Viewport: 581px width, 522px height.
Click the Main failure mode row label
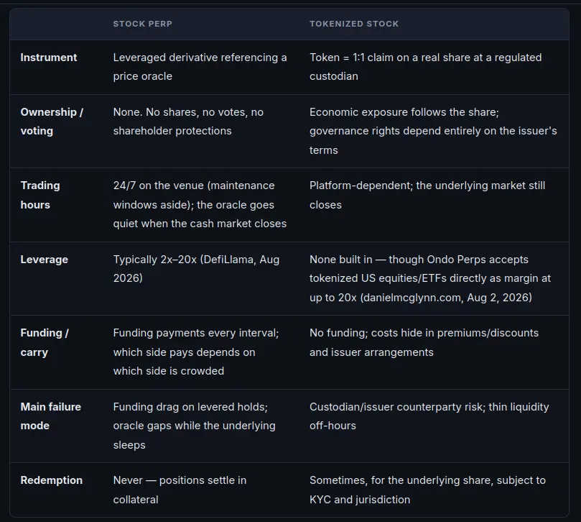(x=51, y=416)
